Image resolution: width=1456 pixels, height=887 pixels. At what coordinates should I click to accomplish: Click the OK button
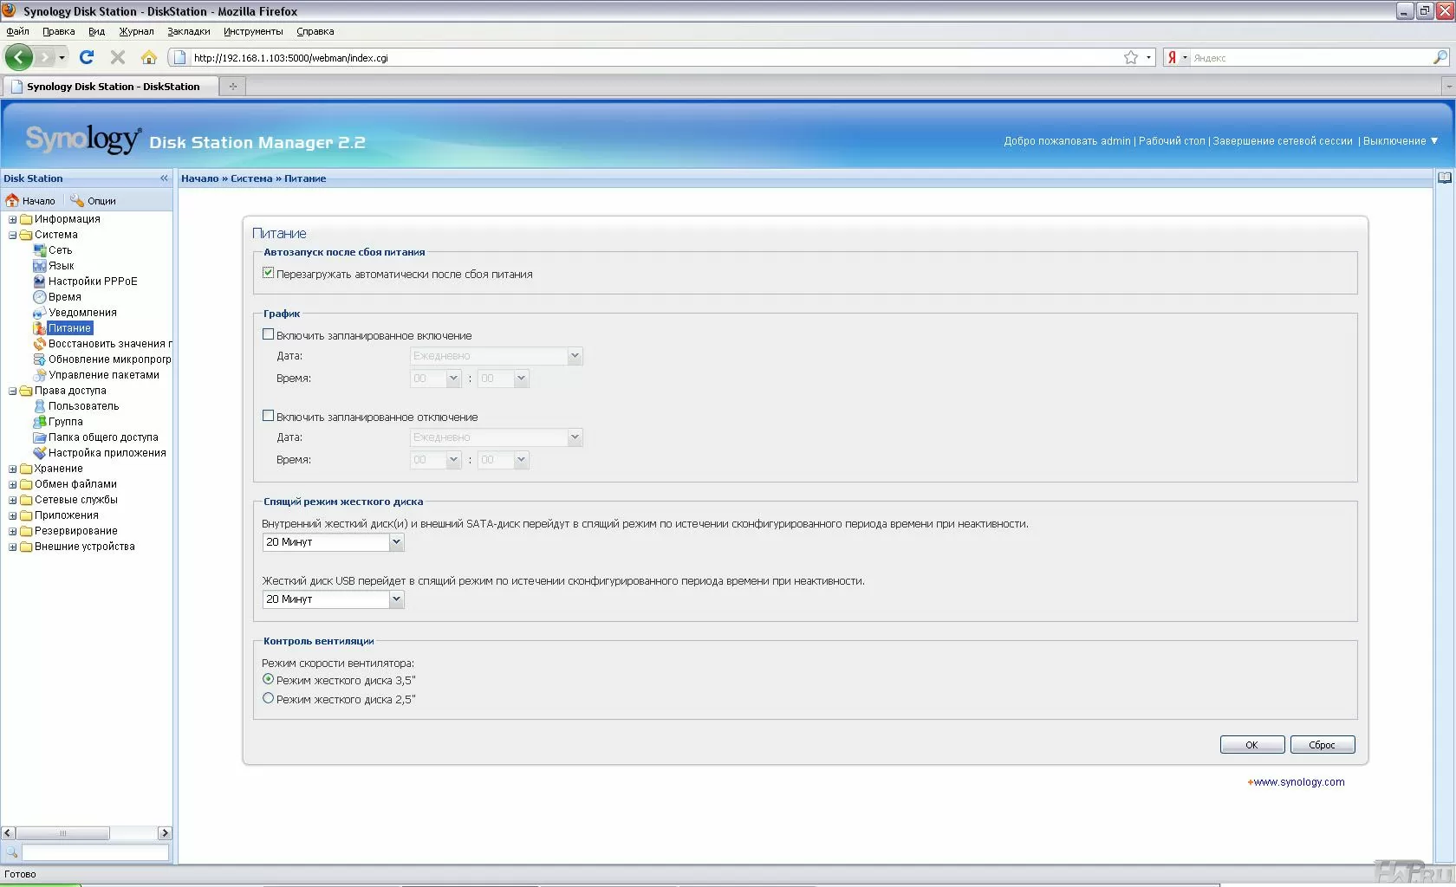pos(1251,745)
